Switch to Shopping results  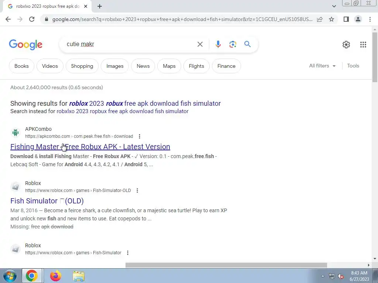(x=82, y=66)
